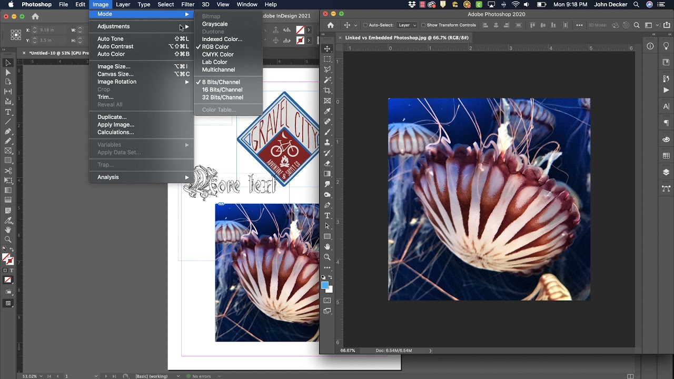Reset default colors in Photoshop toolbar
This screenshot has height=379, width=674.
[x=323, y=277]
